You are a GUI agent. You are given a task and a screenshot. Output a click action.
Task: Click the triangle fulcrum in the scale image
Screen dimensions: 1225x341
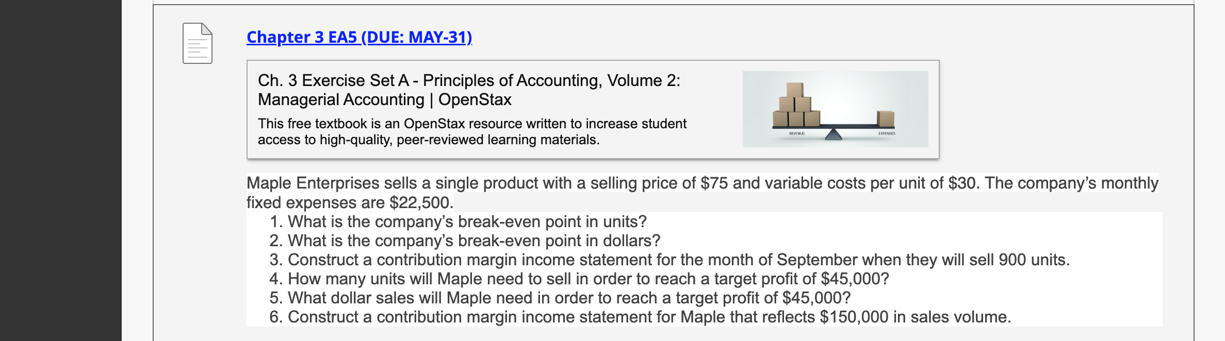coord(833,135)
